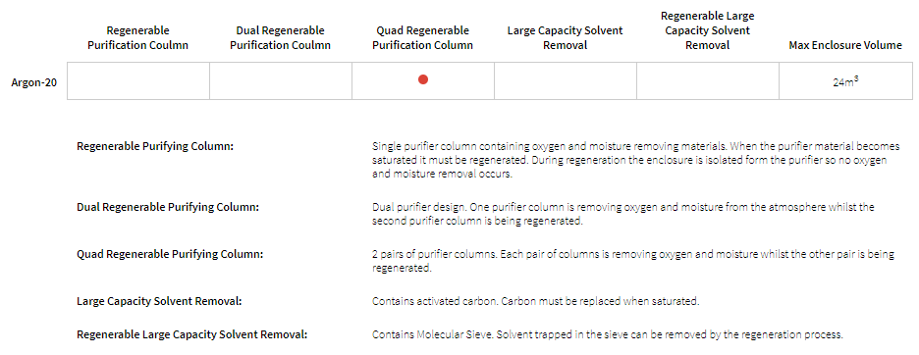Click the Dual Regenerable Purification Coulmn header

coord(280,37)
